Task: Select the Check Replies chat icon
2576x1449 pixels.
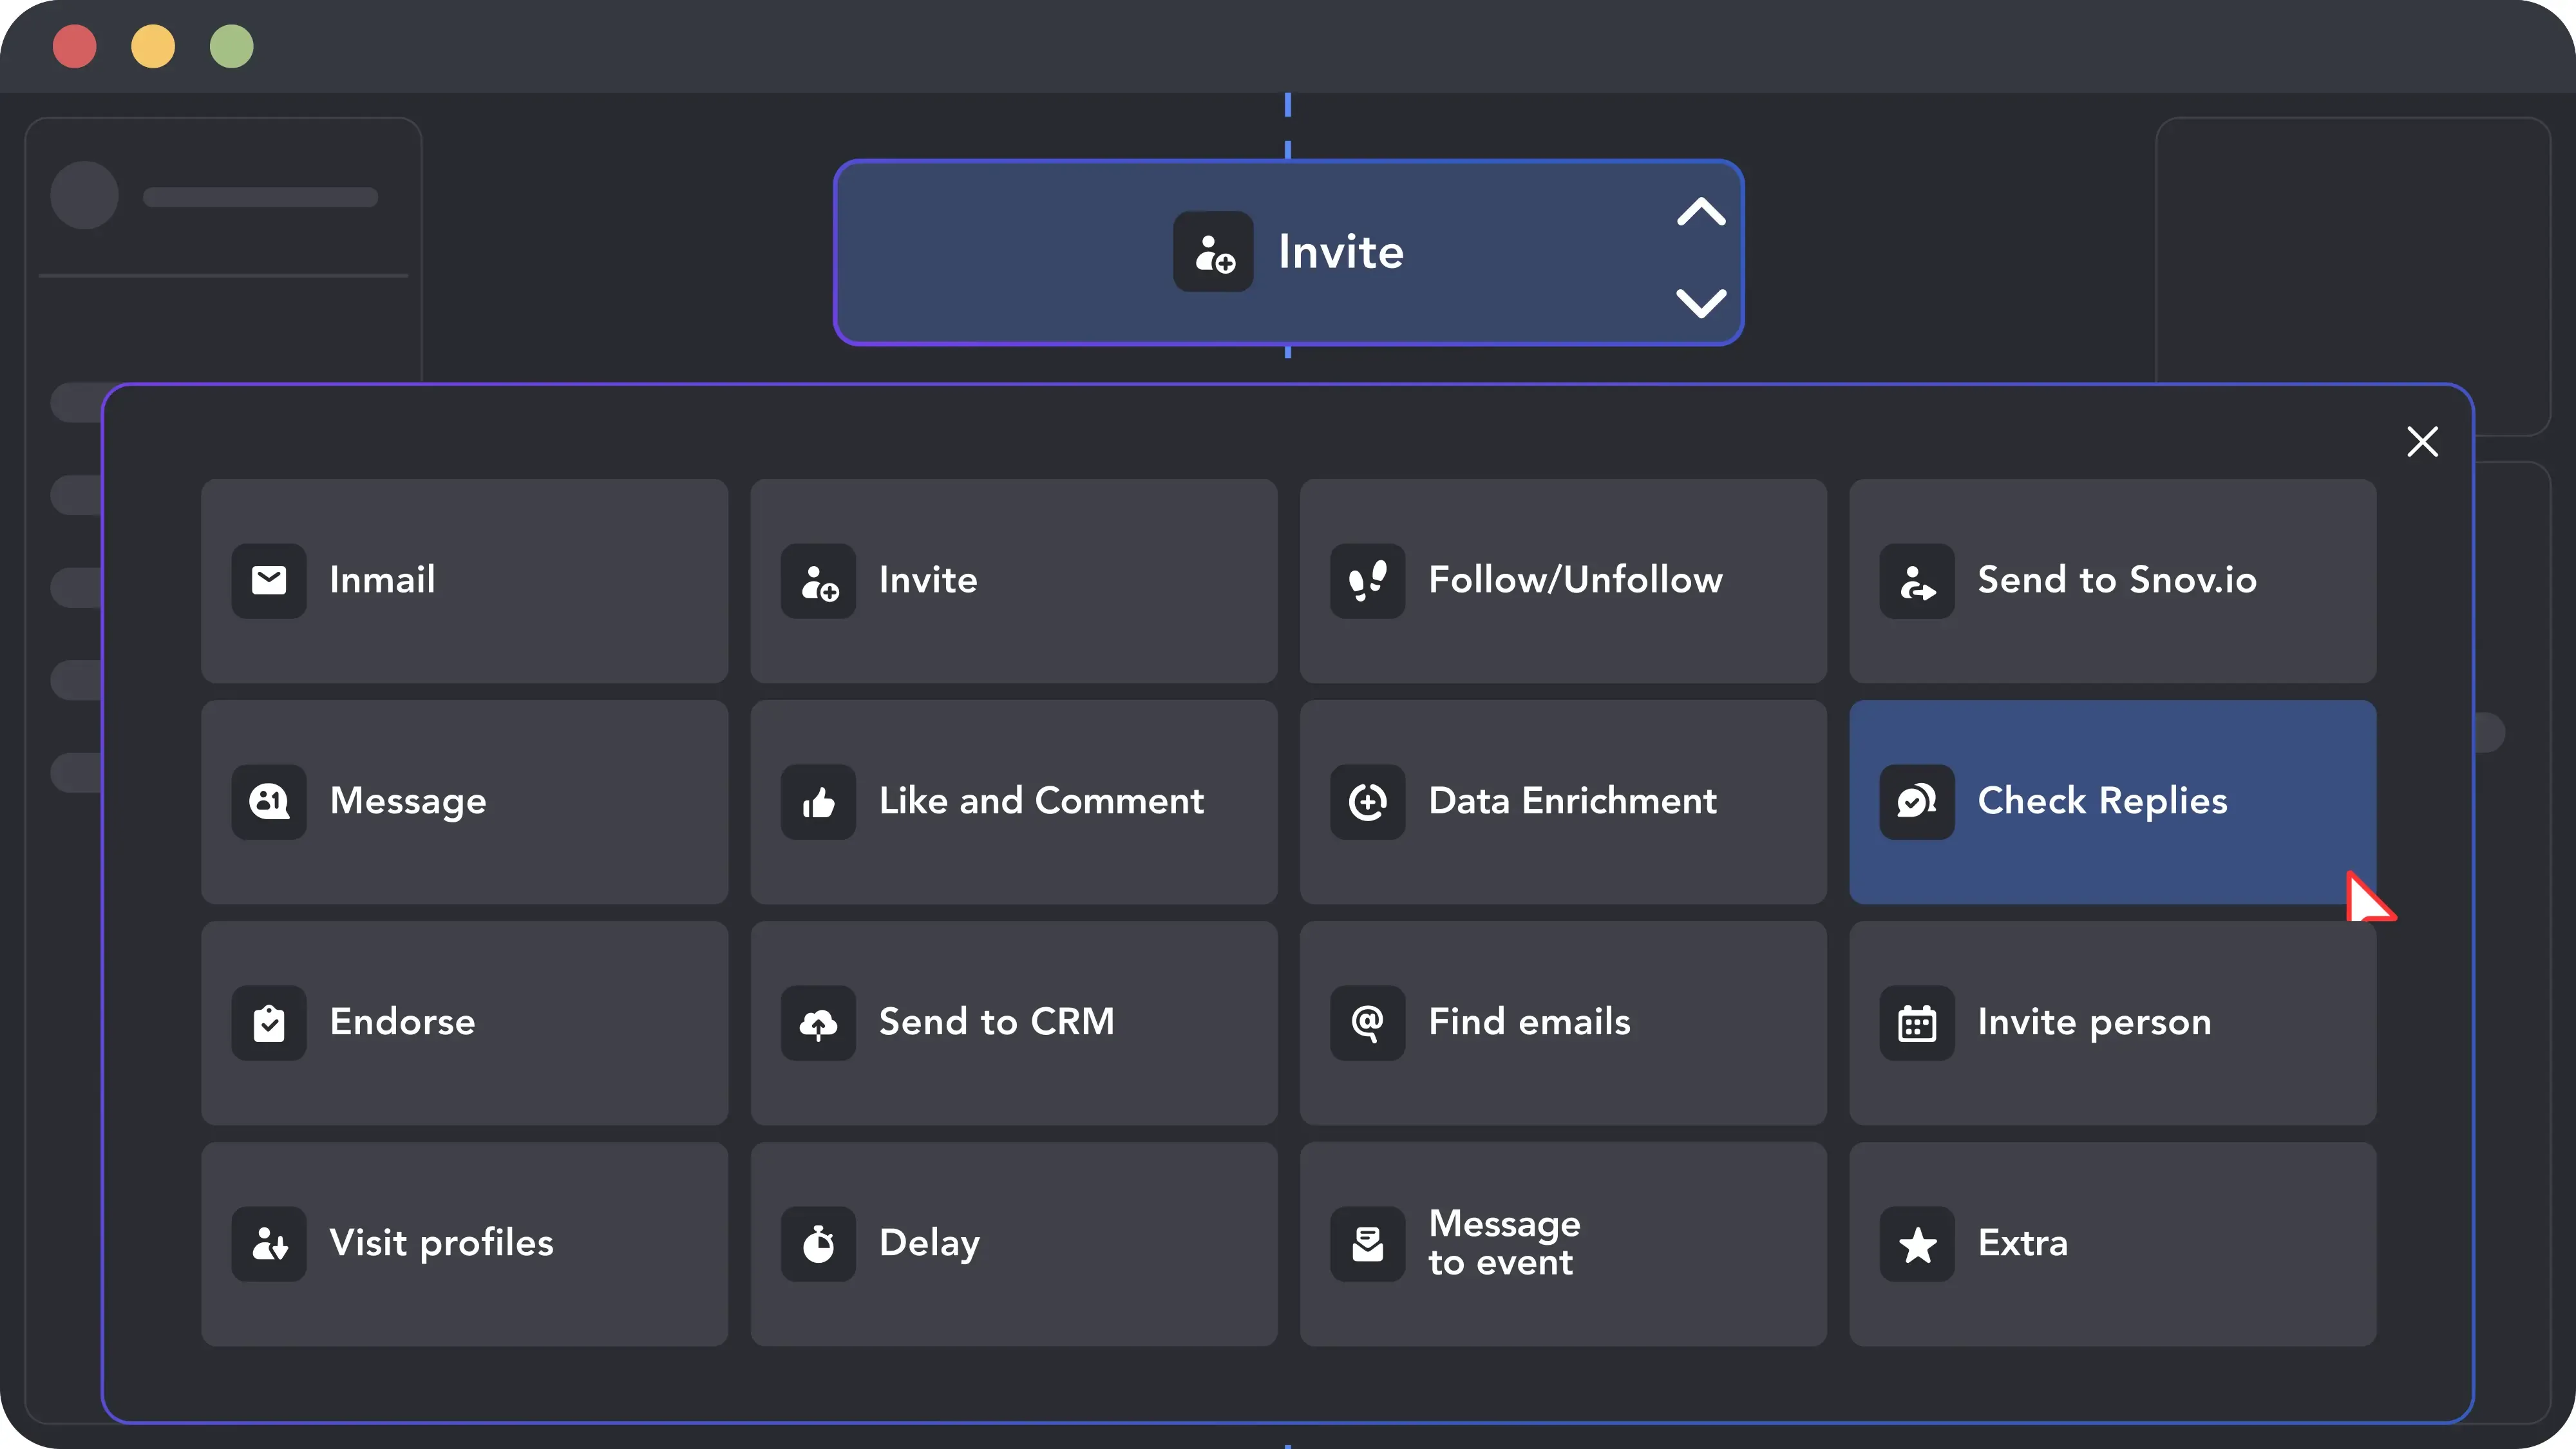Action: tap(1916, 801)
